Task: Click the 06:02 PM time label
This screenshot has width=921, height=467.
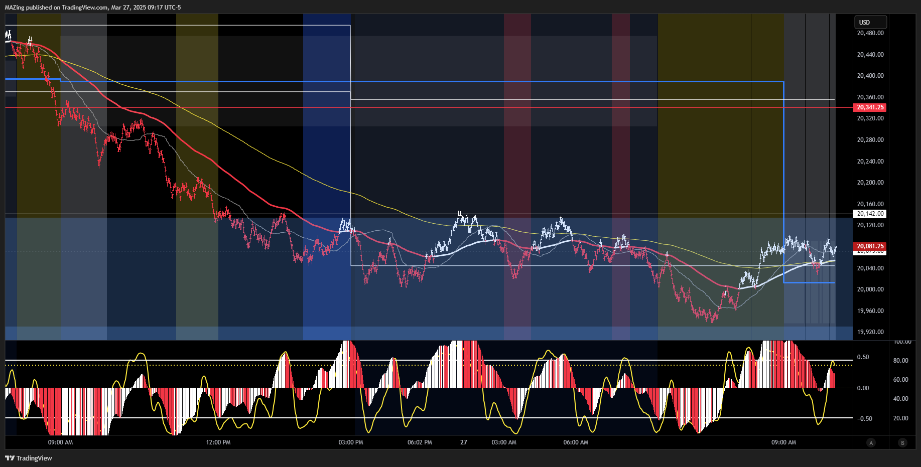Action: pos(420,442)
